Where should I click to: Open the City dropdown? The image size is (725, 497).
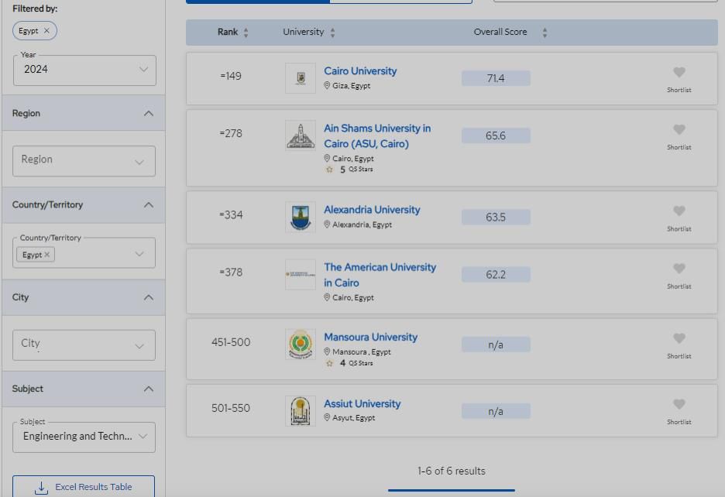coord(84,344)
